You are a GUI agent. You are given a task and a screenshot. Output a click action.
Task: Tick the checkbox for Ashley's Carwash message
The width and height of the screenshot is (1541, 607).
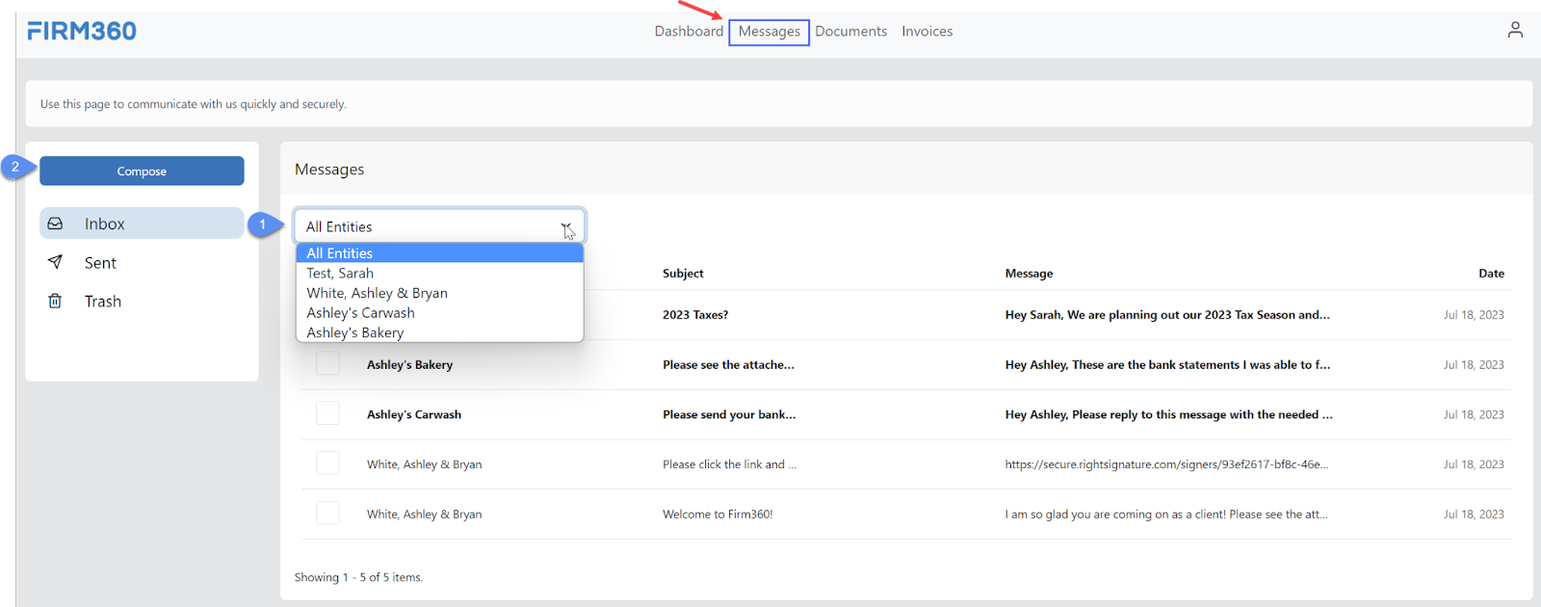pyautogui.click(x=327, y=414)
